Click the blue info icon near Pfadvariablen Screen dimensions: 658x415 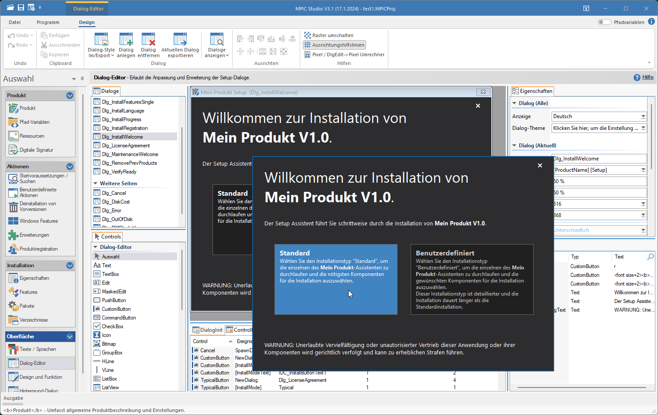651,21
